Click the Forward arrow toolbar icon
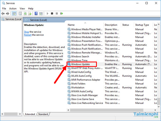Viewport: 161px width, 121px height. click(x=8, y=14)
